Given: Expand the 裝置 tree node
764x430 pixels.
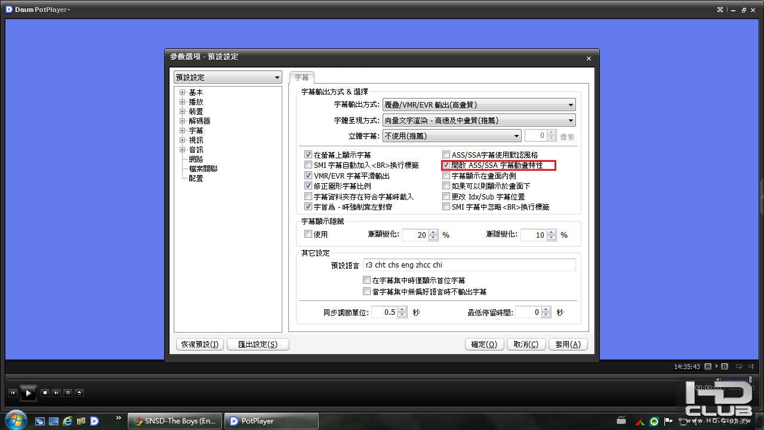Looking at the screenshot, I should (183, 112).
